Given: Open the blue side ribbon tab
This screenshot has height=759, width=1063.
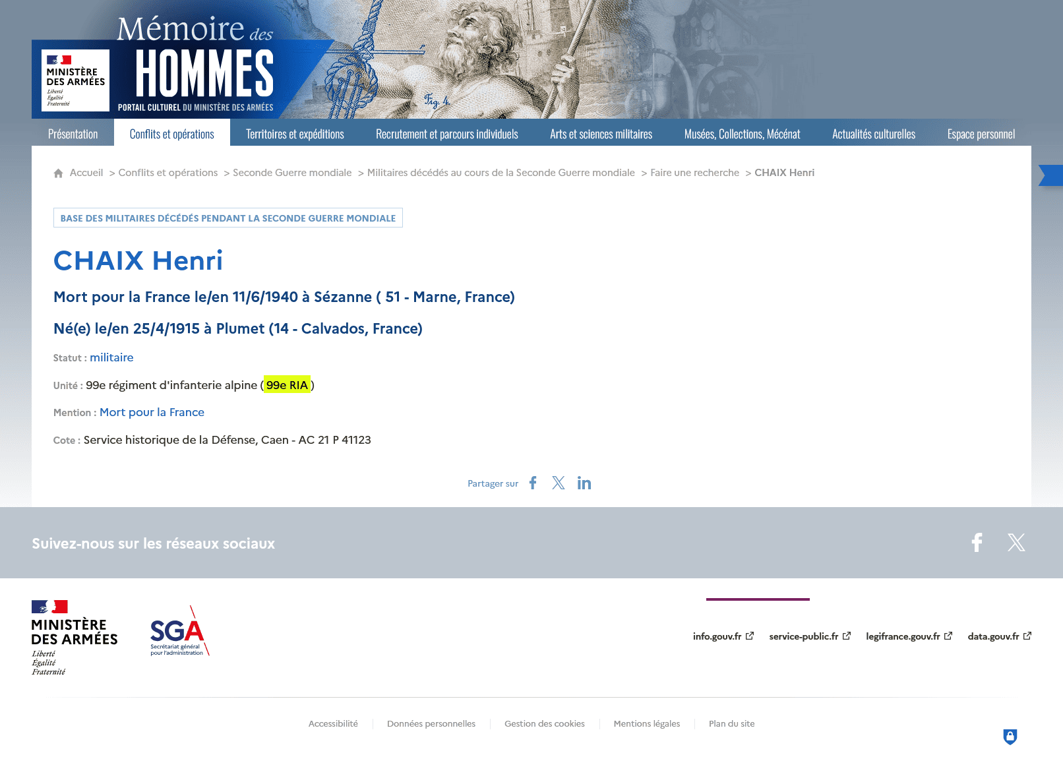Looking at the screenshot, I should tap(1051, 175).
